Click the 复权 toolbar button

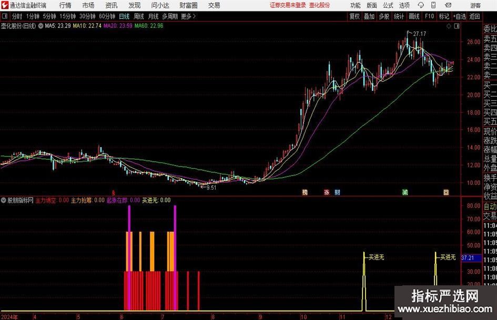point(354,16)
